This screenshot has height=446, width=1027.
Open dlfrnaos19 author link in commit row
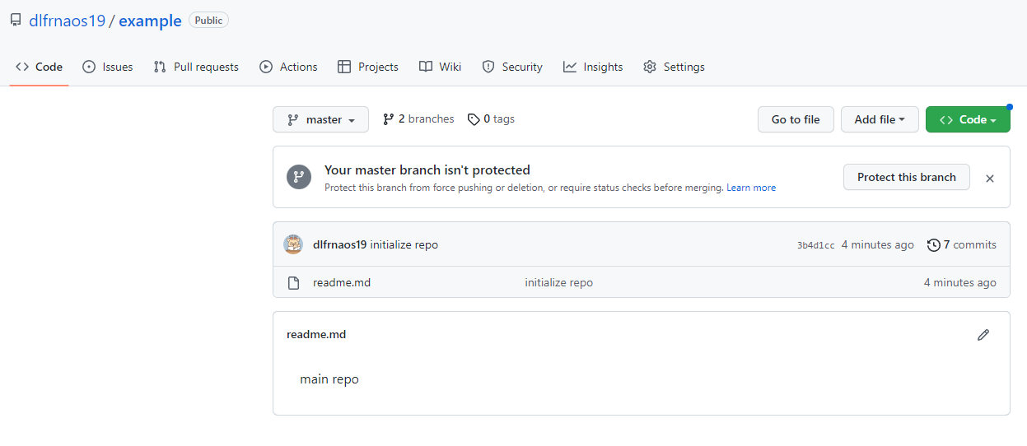pos(339,244)
